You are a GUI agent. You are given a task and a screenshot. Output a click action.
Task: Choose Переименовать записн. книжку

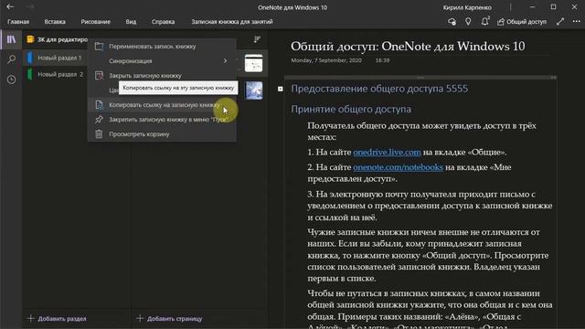162,47
